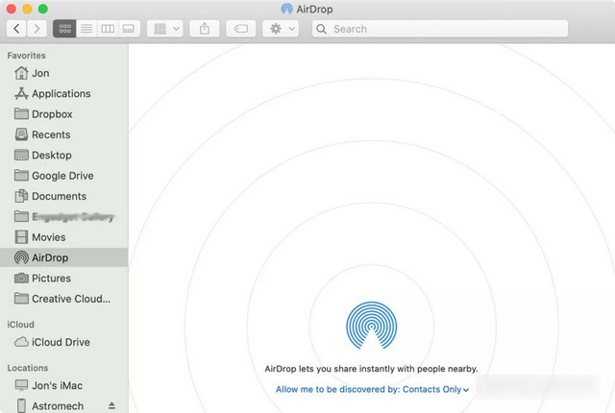Select iCloud Drive in sidebar
Screen dimensions: 615x413
click(x=60, y=342)
